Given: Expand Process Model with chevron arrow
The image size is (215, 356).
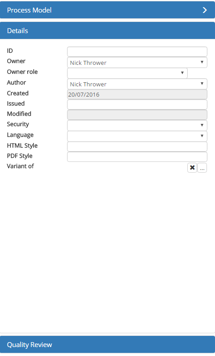Looking at the screenshot, I should 205,10.
